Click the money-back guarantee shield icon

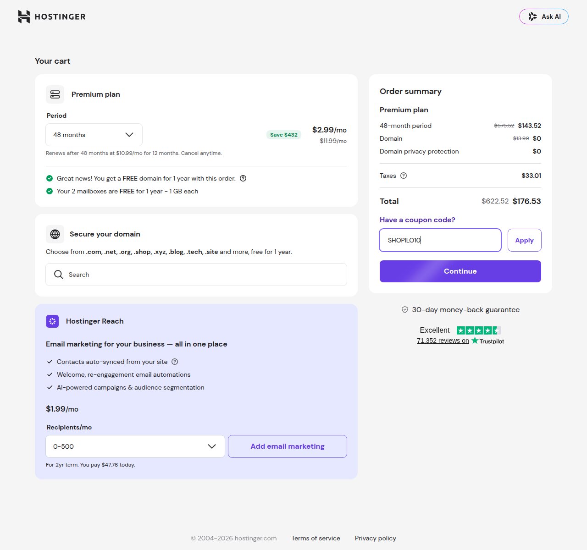click(x=405, y=310)
